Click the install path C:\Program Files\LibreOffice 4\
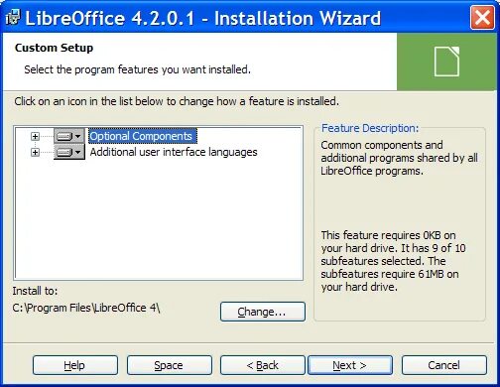This screenshot has height=387, width=500. coord(86,308)
